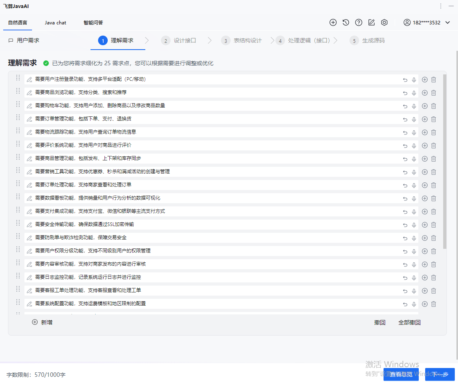Click the chevron after 理解需求 step

click(147, 40)
